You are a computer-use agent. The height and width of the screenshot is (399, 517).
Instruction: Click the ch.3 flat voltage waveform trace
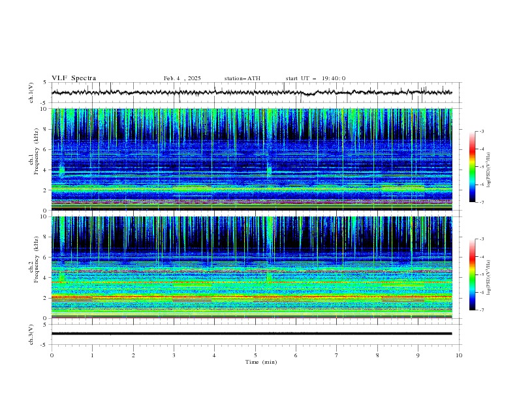pos(252,334)
